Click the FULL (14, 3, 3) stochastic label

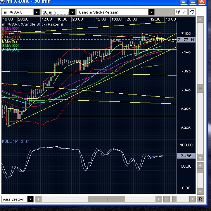(x=16, y=142)
